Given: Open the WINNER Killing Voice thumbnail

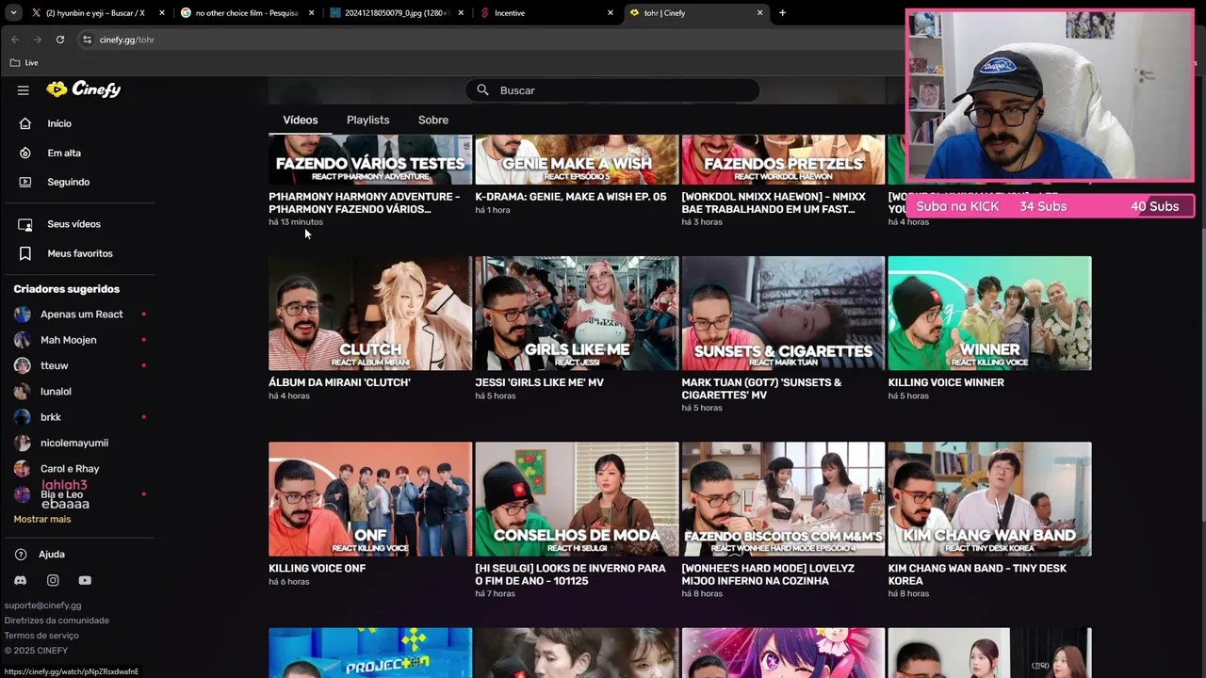Looking at the screenshot, I should [x=989, y=314].
